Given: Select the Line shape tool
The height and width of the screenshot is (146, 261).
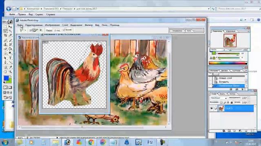Looking at the screenshot, I should [10, 62].
